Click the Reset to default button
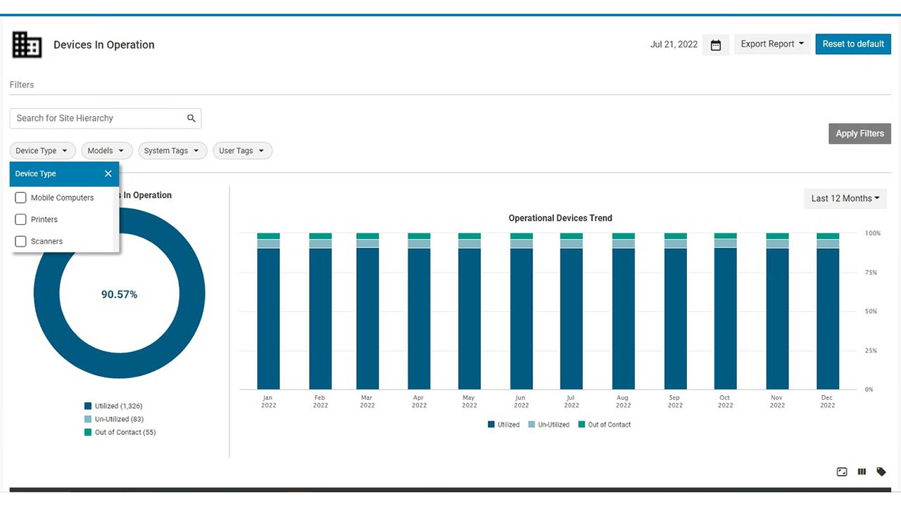Viewport: 901px width, 506px height. 853,44
